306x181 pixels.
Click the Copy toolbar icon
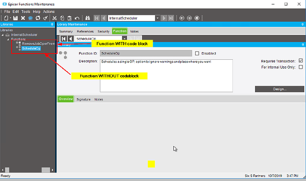click(x=62, y=18)
